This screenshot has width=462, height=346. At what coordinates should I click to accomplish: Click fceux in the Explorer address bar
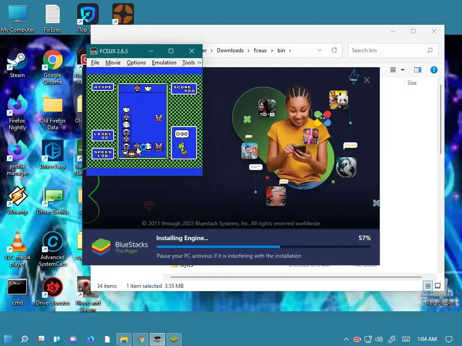pyautogui.click(x=260, y=50)
